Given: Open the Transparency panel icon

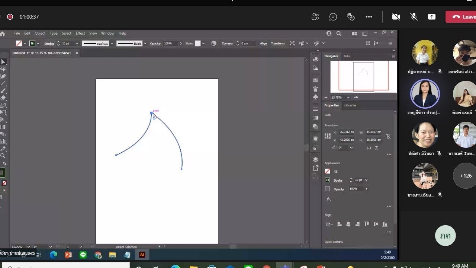Looking at the screenshot, I should click(315, 127).
